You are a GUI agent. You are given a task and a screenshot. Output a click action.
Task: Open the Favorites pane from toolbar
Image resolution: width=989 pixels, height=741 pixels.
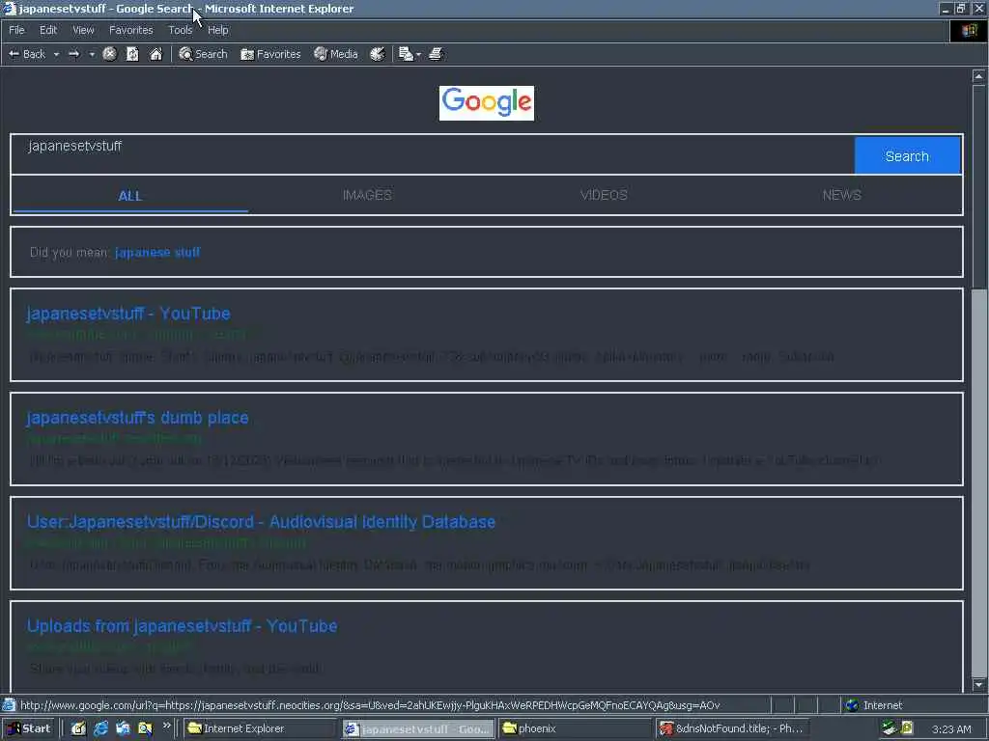click(x=270, y=54)
